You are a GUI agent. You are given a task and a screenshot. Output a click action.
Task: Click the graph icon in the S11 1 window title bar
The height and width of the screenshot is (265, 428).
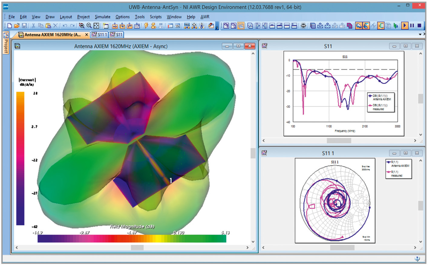(264, 153)
